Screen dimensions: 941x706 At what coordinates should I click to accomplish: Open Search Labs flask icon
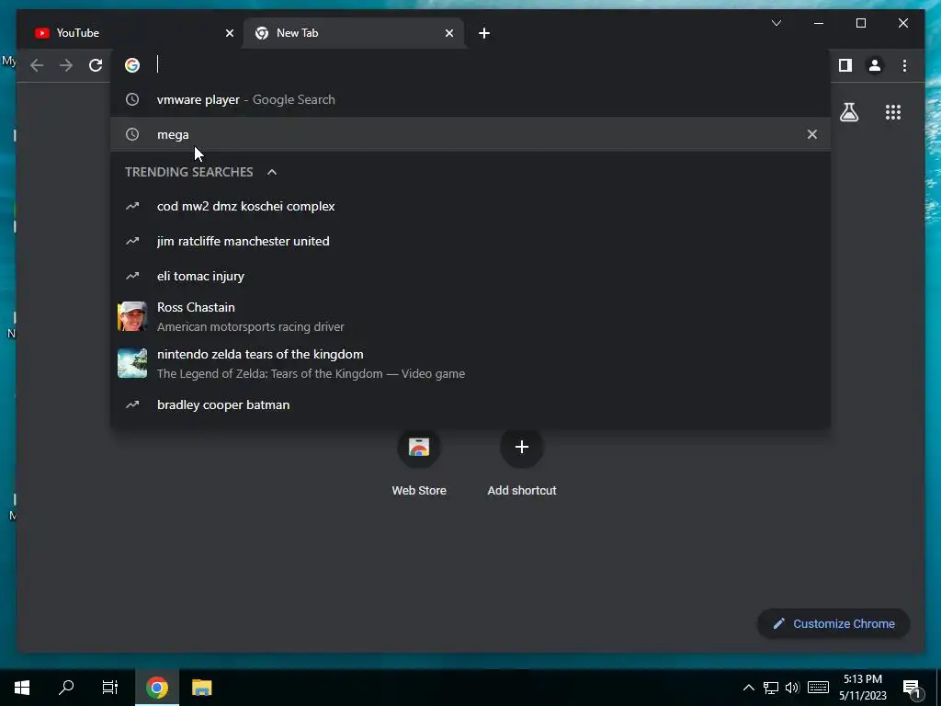[x=848, y=112]
